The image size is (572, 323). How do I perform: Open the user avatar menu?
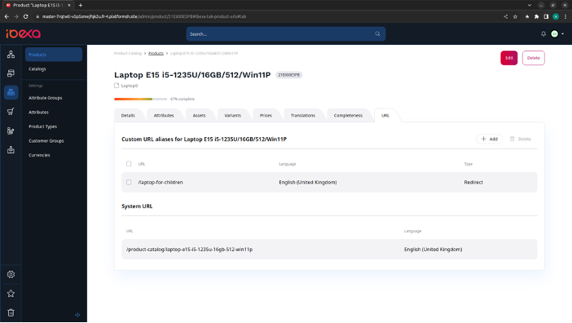[557, 33]
